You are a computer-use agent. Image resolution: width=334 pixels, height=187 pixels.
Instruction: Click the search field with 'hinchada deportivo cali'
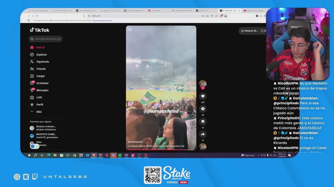click(x=46, y=39)
